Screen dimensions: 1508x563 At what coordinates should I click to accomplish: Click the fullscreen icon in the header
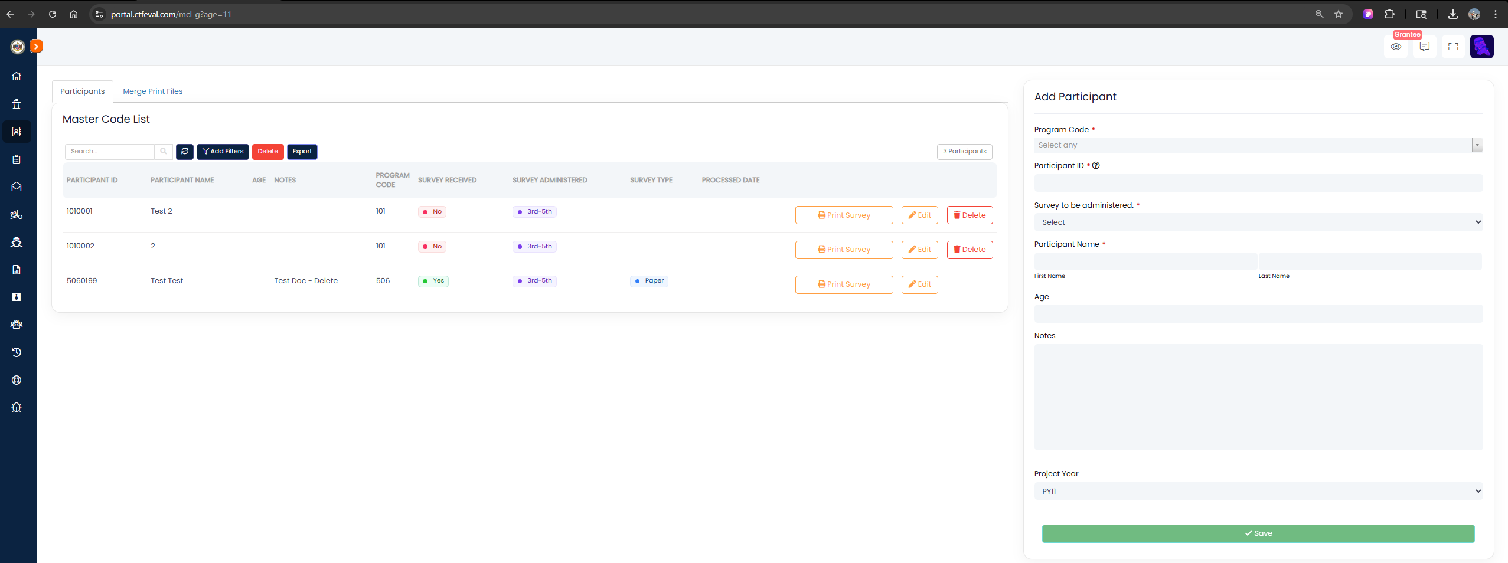[x=1453, y=47]
